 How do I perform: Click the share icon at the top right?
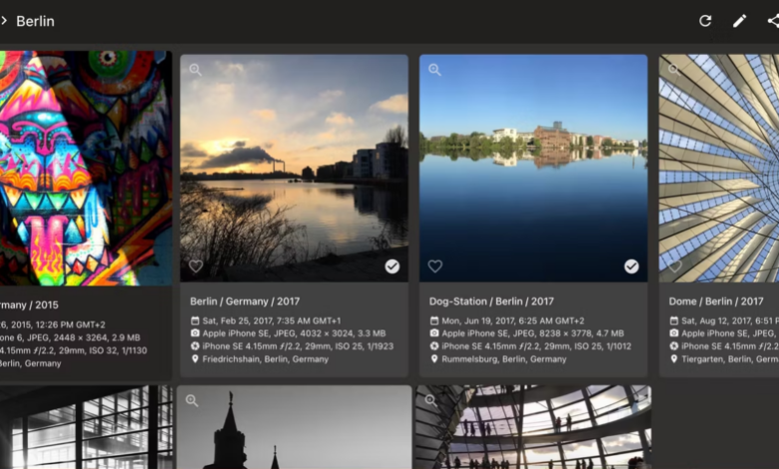tap(773, 21)
